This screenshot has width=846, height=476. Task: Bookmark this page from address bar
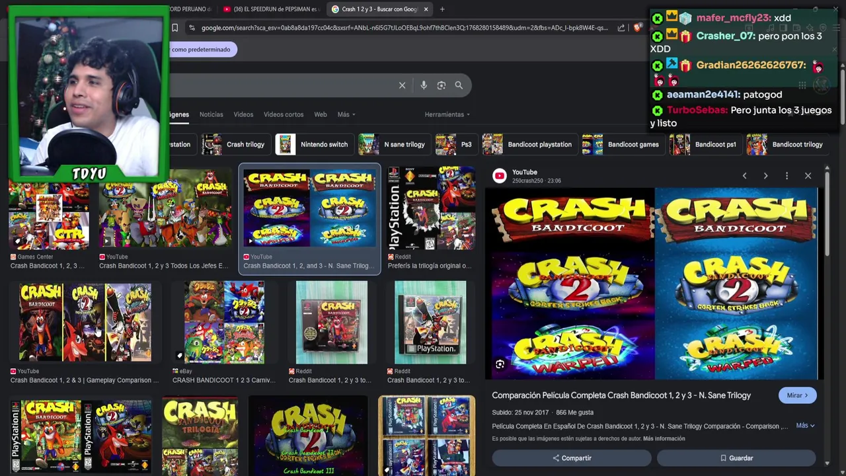[174, 28]
